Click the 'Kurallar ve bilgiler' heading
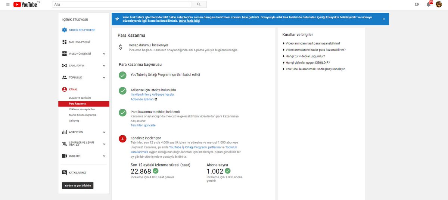 click(x=298, y=34)
